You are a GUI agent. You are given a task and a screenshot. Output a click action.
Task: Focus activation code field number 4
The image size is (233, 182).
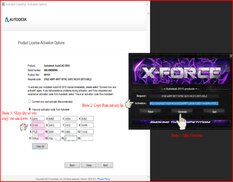pos(87,119)
